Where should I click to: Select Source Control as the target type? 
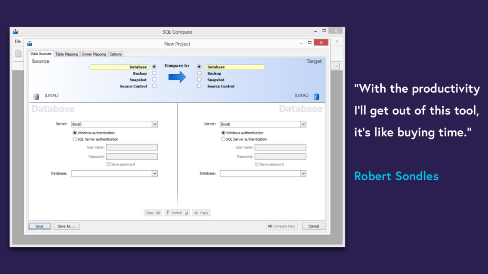click(x=199, y=86)
